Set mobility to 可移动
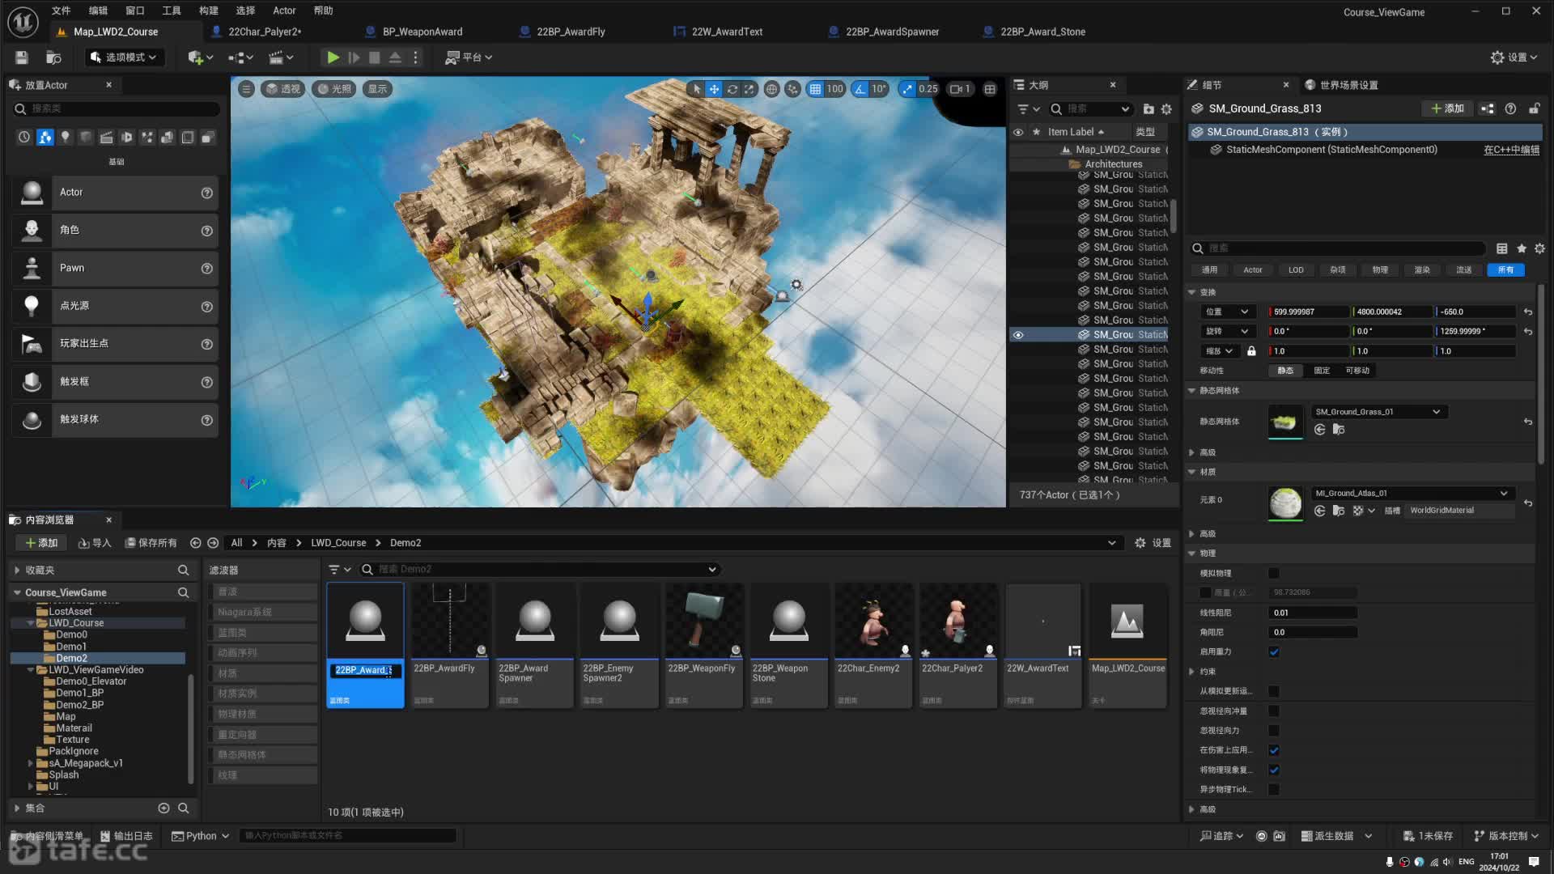The height and width of the screenshot is (874, 1554). tap(1357, 371)
